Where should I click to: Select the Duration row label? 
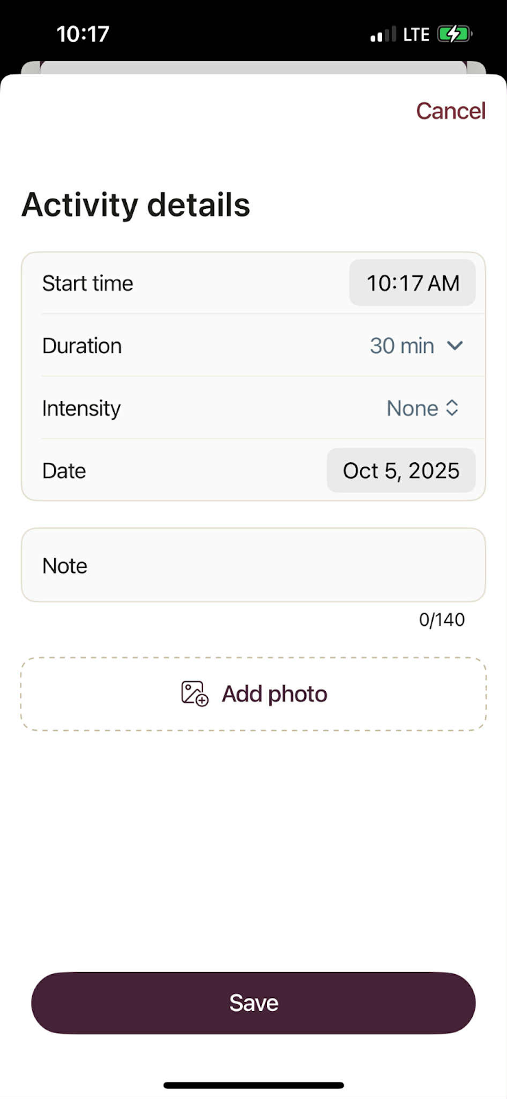coord(82,345)
